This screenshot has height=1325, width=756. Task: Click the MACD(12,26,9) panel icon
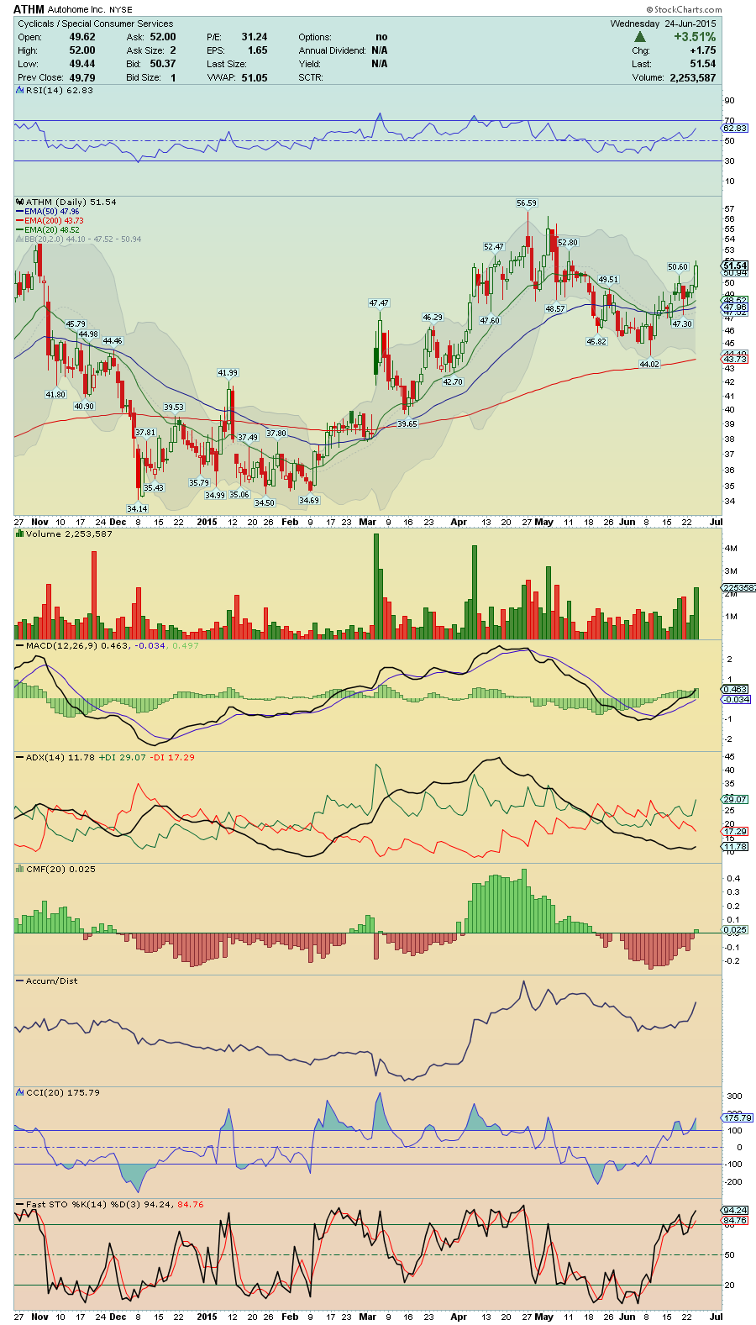tap(19, 646)
